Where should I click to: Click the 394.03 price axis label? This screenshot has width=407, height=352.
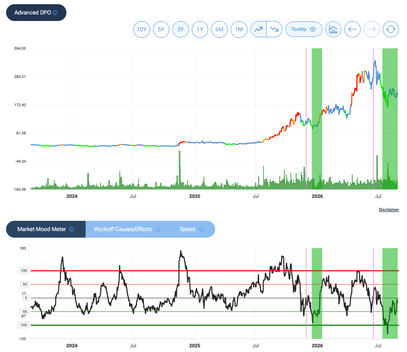tap(20, 49)
